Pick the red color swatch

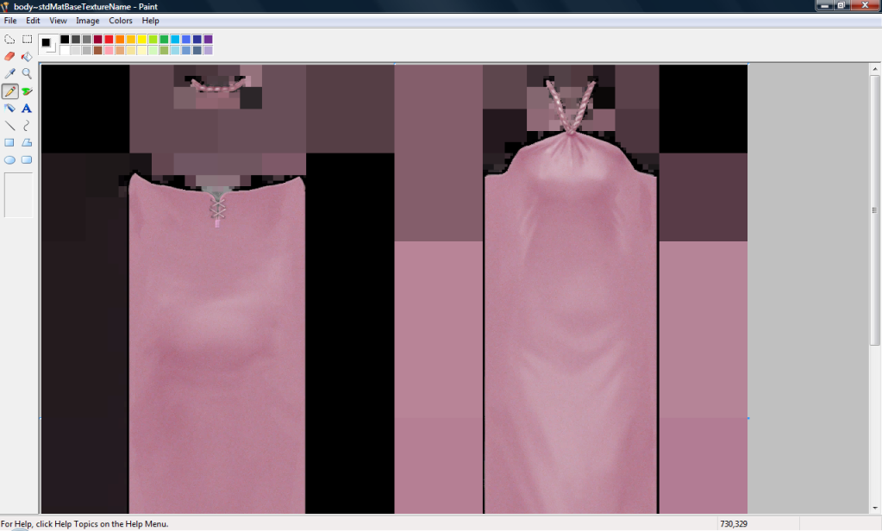coord(109,39)
